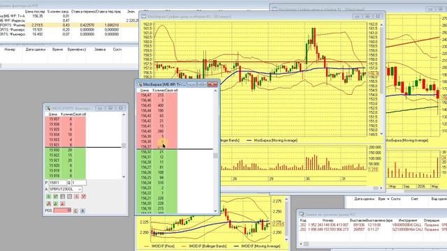The width and height of the screenshot is (447, 251).
Task: Click the main chart's vertical scrollbar thumb
Action: click(x=381, y=61)
